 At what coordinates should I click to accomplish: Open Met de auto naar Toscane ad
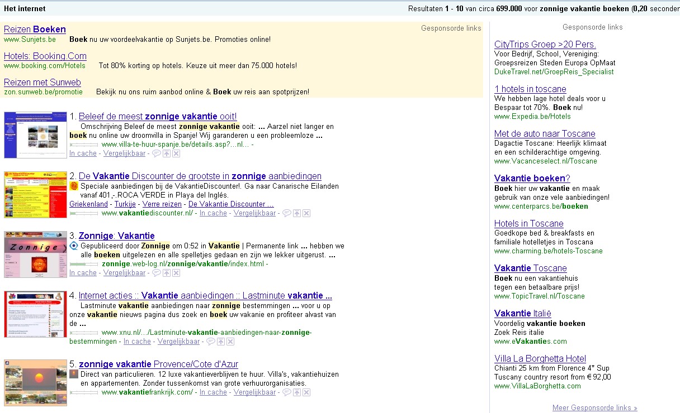(x=545, y=134)
